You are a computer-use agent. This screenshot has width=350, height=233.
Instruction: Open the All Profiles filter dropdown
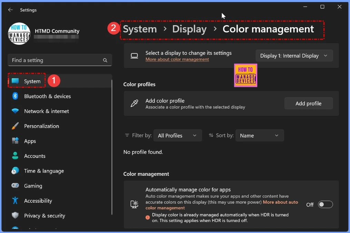[178, 135]
